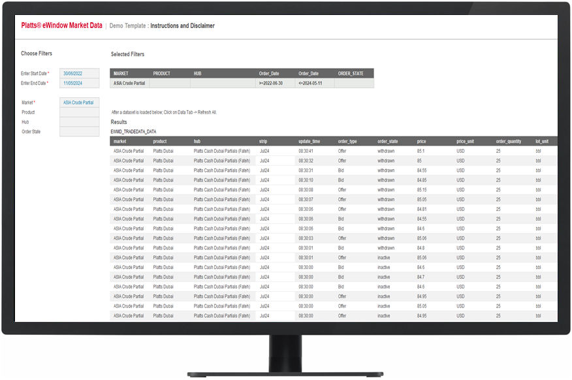Click the bbl lot_unit cell in the 84.81 row
This screenshot has height=380, width=572.
tap(538, 210)
